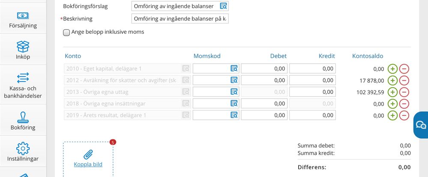The image size is (428, 177).
Task: Click the Debet field for account 2019
Action: coord(264,115)
